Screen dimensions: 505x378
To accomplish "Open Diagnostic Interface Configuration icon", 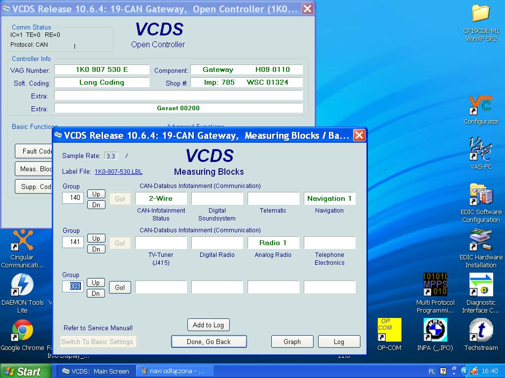I will tap(481, 293).
